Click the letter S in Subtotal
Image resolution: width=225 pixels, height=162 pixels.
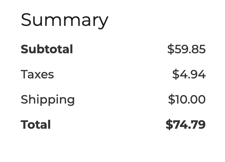[x=24, y=49]
